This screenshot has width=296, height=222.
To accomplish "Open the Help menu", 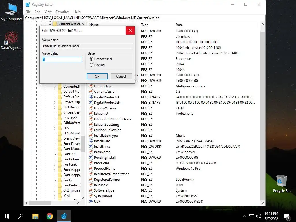I will tap(77, 12).
